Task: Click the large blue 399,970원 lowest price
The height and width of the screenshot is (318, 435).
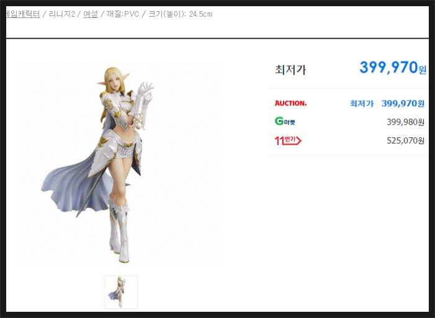Action: coord(393,68)
